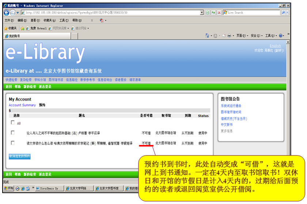Click the Read Mail envelope icon

pyautogui.click(x=224, y=36)
